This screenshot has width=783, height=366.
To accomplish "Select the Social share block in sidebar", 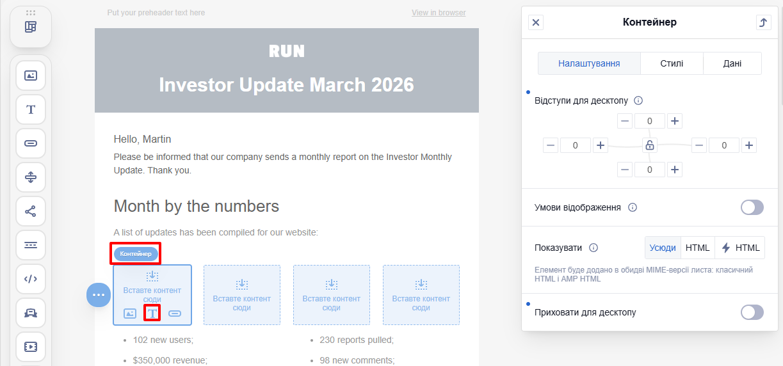I will pos(31,211).
